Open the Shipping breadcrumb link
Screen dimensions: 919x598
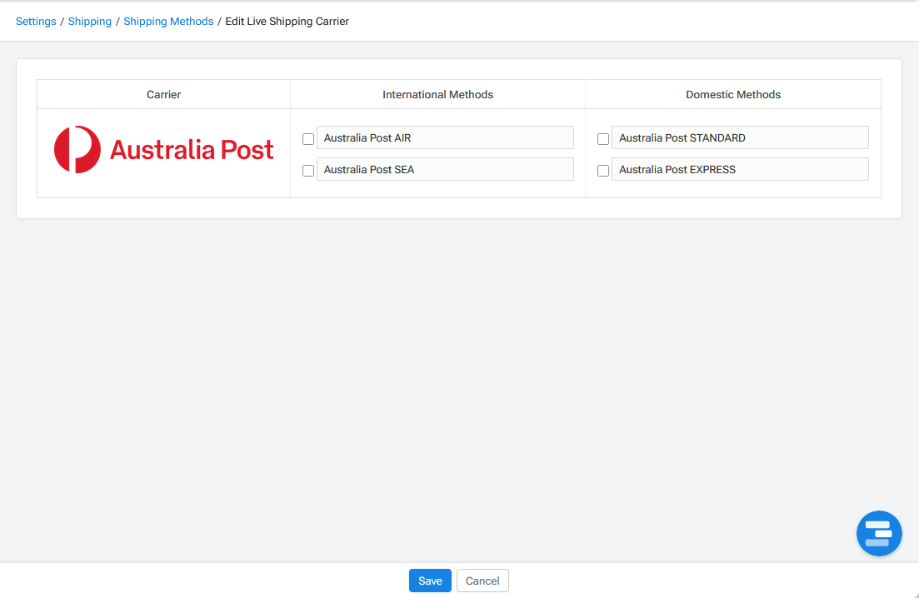(90, 21)
